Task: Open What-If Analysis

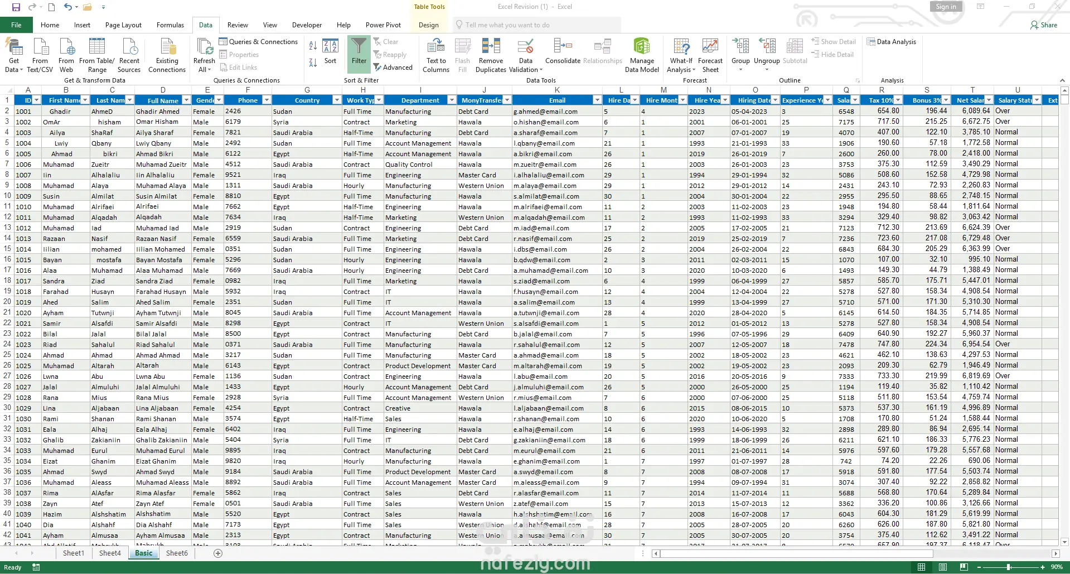Action: click(x=681, y=55)
